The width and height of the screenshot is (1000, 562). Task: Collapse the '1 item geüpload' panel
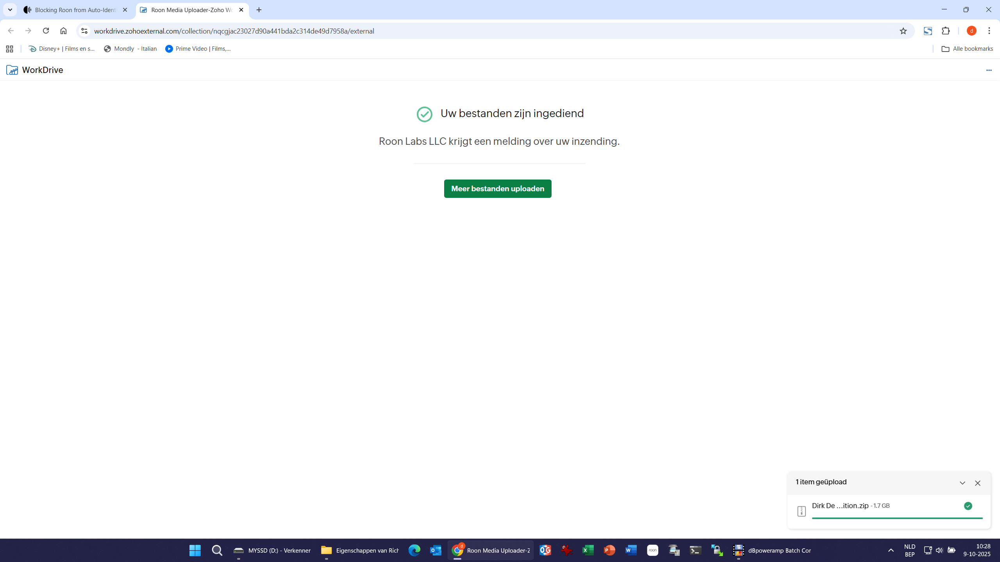click(x=962, y=483)
